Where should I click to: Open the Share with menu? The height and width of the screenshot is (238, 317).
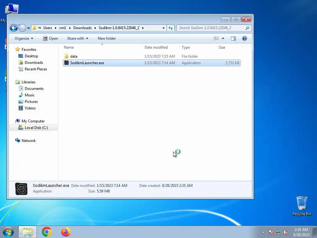pos(78,38)
